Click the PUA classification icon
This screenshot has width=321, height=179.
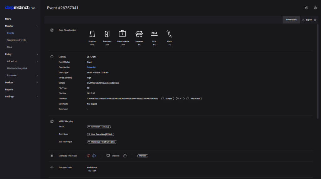(154, 33)
